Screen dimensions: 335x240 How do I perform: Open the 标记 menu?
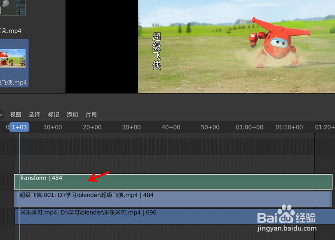point(54,115)
